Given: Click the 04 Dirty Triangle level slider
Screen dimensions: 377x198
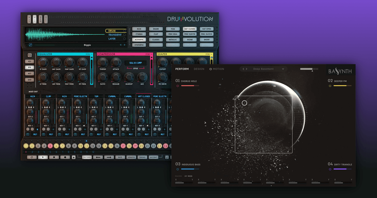Looking at the screenshot, I should tap(342, 169).
